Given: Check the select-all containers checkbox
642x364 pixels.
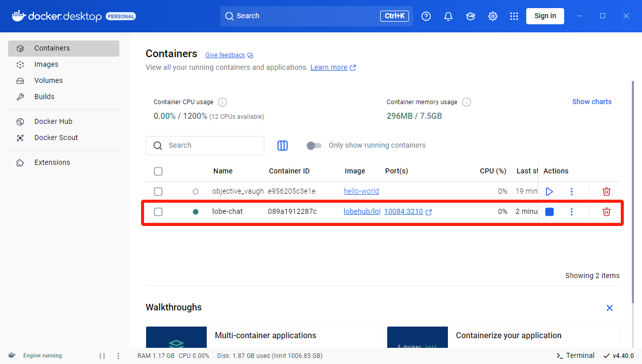Looking at the screenshot, I should 158,171.
